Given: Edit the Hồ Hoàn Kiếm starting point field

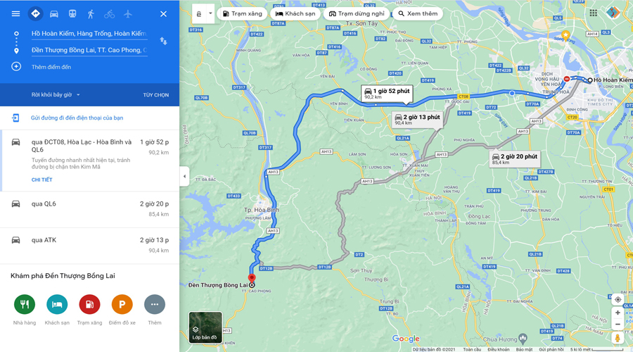Looking at the screenshot, I should click(x=89, y=34).
